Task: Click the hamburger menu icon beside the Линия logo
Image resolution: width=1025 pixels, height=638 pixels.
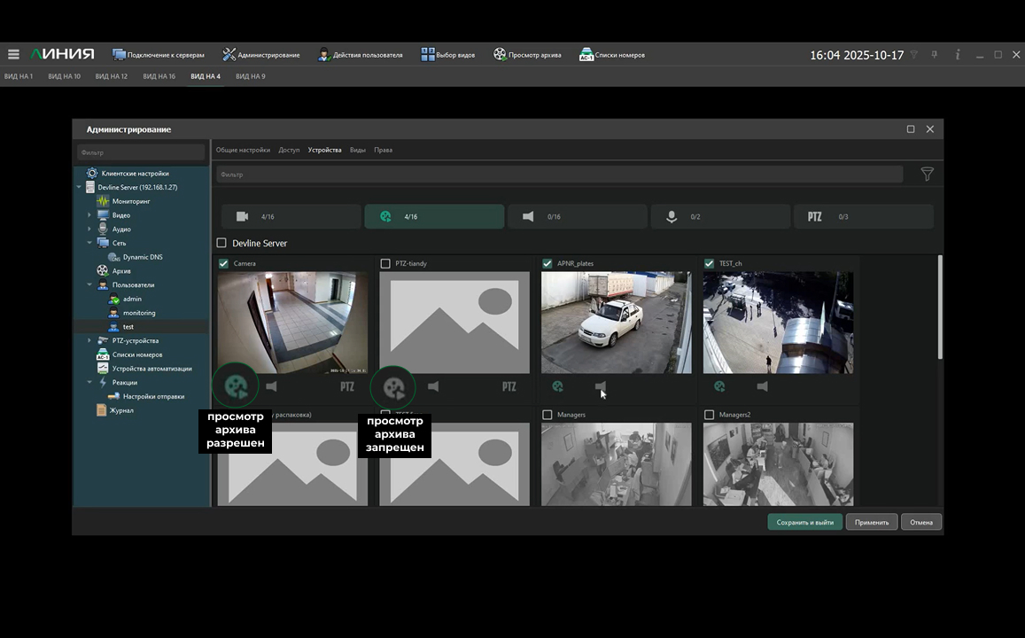Action: [13, 55]
